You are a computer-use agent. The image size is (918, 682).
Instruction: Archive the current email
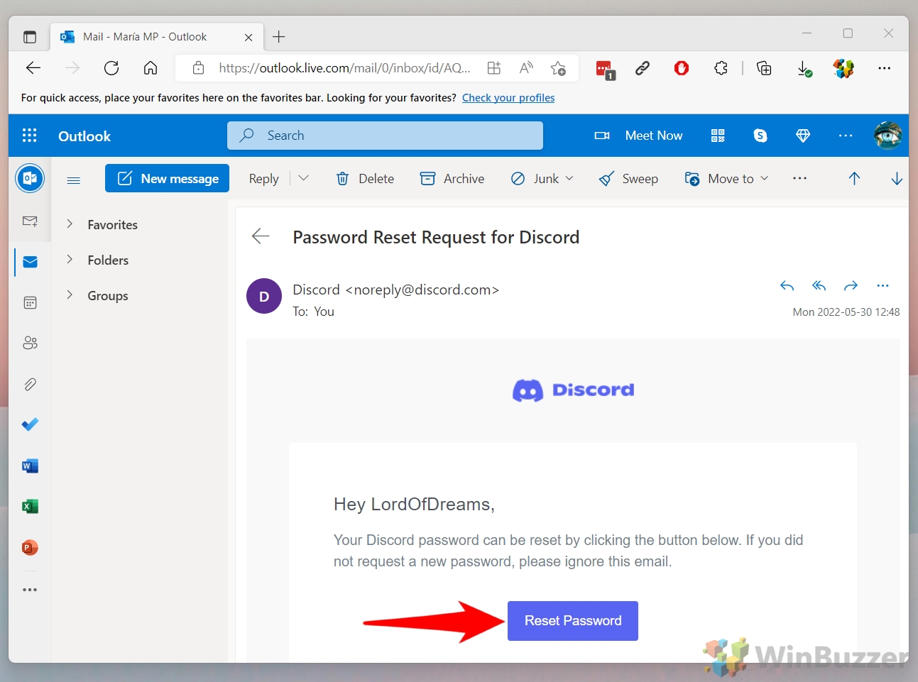tap(452, 179)
